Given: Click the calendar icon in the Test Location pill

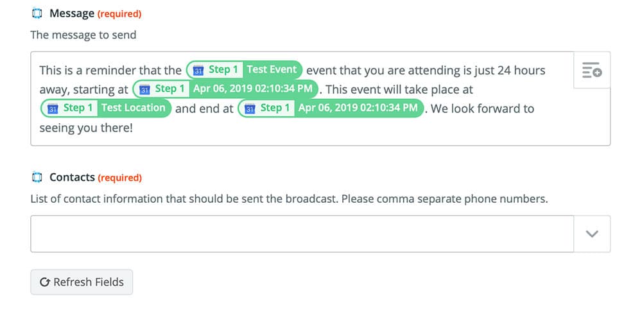Looking at the screenshot, I should pyautogui.click(x=53, y=108).
